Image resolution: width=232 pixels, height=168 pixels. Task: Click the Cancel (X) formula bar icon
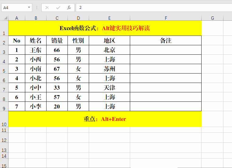(47, 8)
